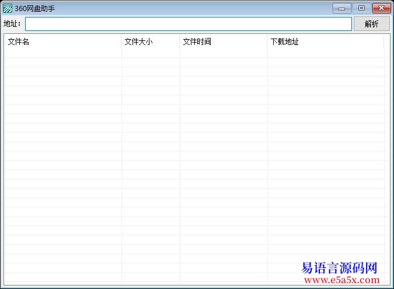Close the 360网盘助手 window
The image size is (394, 289).
(381, 8)
